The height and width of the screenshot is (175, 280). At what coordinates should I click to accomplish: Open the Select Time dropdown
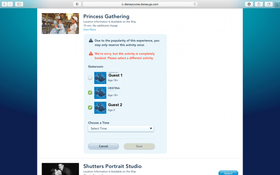(121, 129)
